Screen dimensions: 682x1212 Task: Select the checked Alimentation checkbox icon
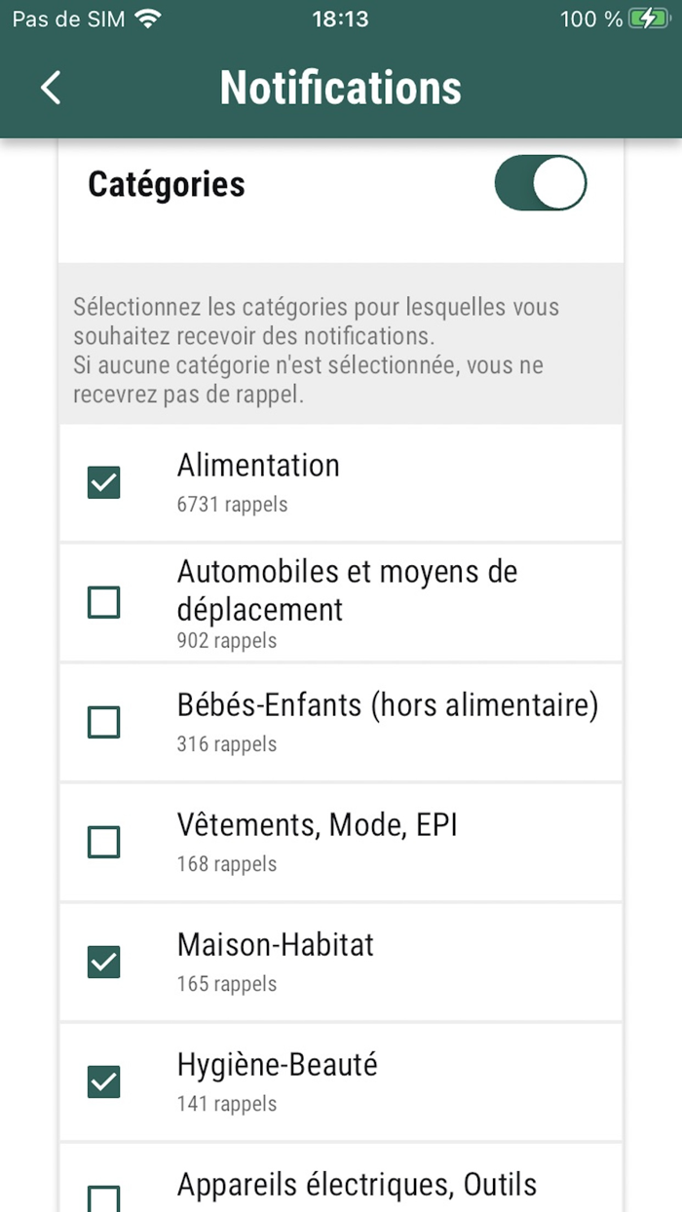coord(103,482)
